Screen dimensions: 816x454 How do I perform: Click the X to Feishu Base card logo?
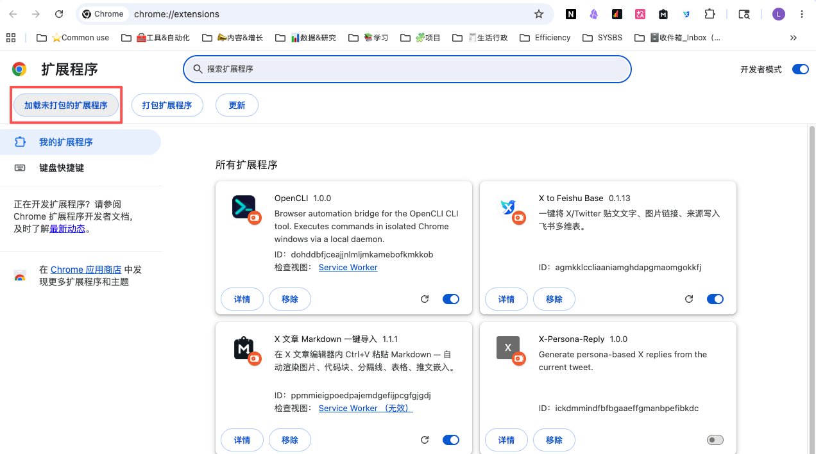(x=507, y=207)
